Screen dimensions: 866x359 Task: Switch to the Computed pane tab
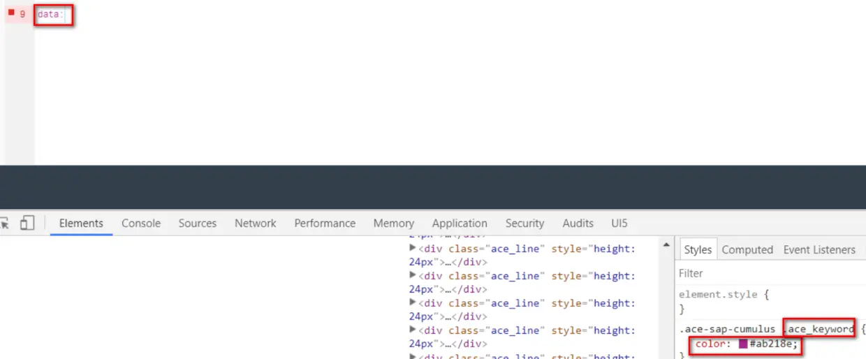click(x=747, y=249)
